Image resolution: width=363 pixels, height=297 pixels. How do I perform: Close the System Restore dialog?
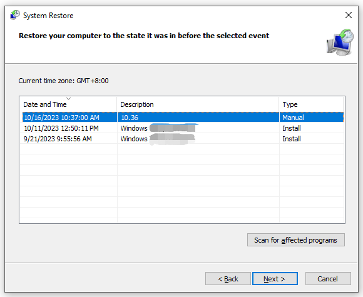(x=349, y=15)
